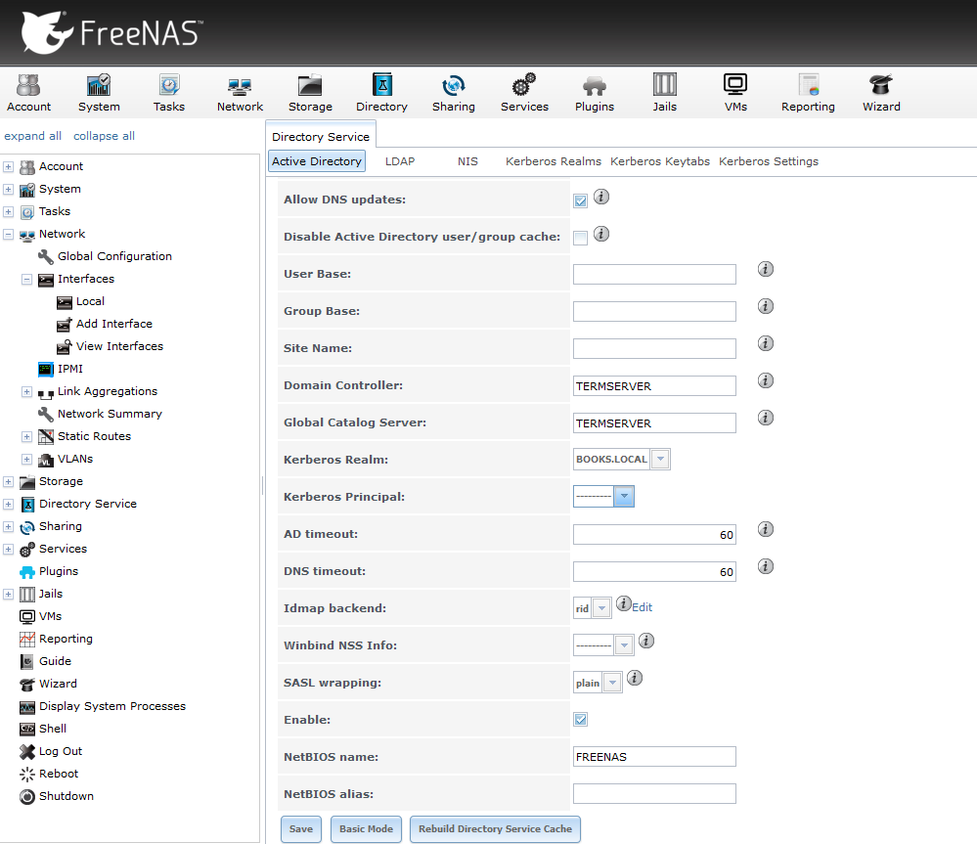This screenshot has height=844, width=977.
Task: Switch to the Kerberos Realms tab
Action: (x=554, y=161)
